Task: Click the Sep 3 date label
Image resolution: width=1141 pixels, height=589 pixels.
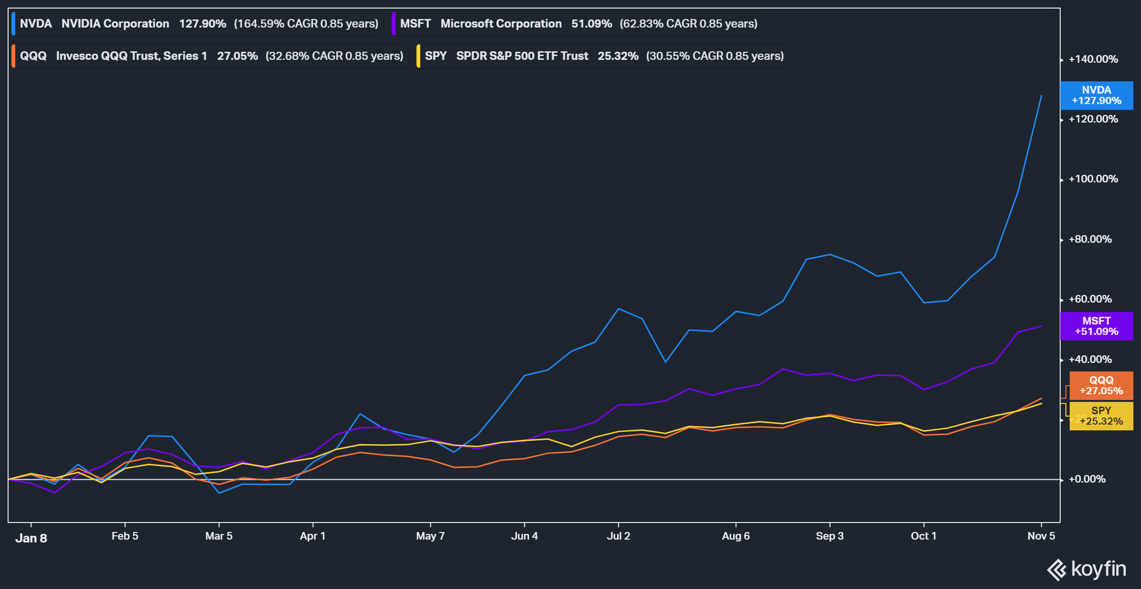Action: tap(830, 536)
